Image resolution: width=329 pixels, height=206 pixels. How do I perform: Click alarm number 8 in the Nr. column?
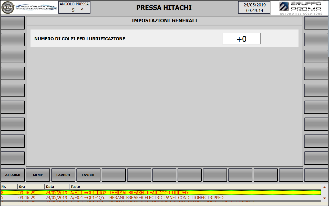click(x=2, y=193)
